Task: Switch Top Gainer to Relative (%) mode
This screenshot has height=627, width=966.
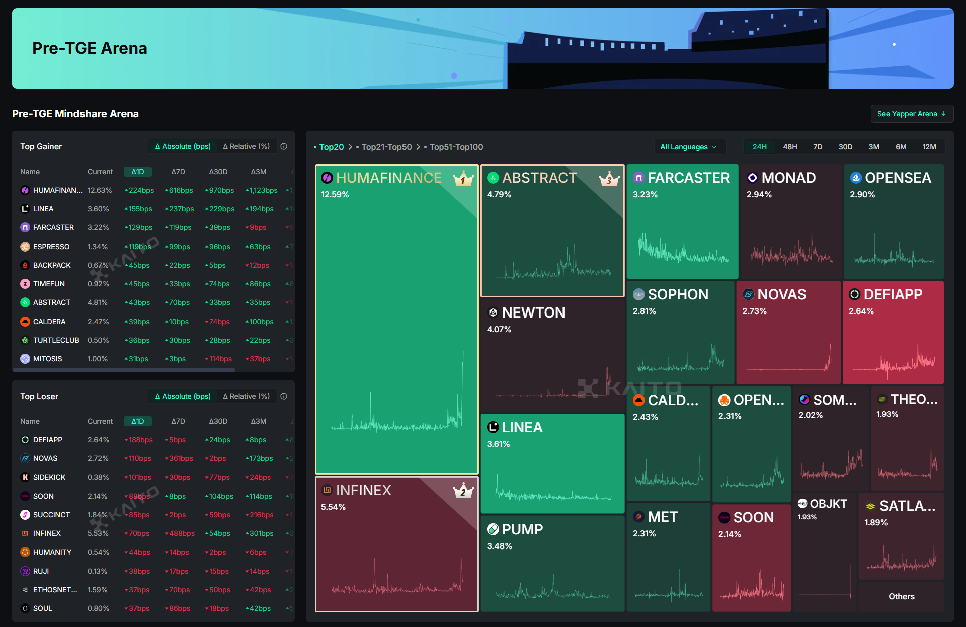Action: point(247,146)
